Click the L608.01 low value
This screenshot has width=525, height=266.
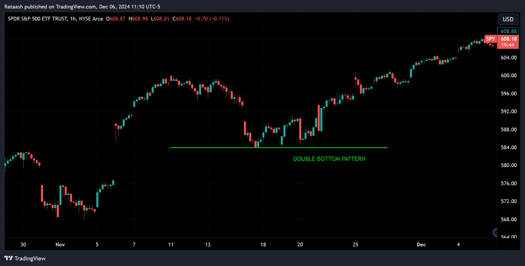click(x=160, y=19)
